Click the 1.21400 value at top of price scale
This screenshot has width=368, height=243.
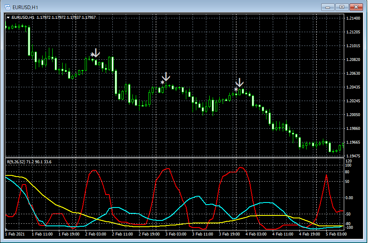(353, 18)
